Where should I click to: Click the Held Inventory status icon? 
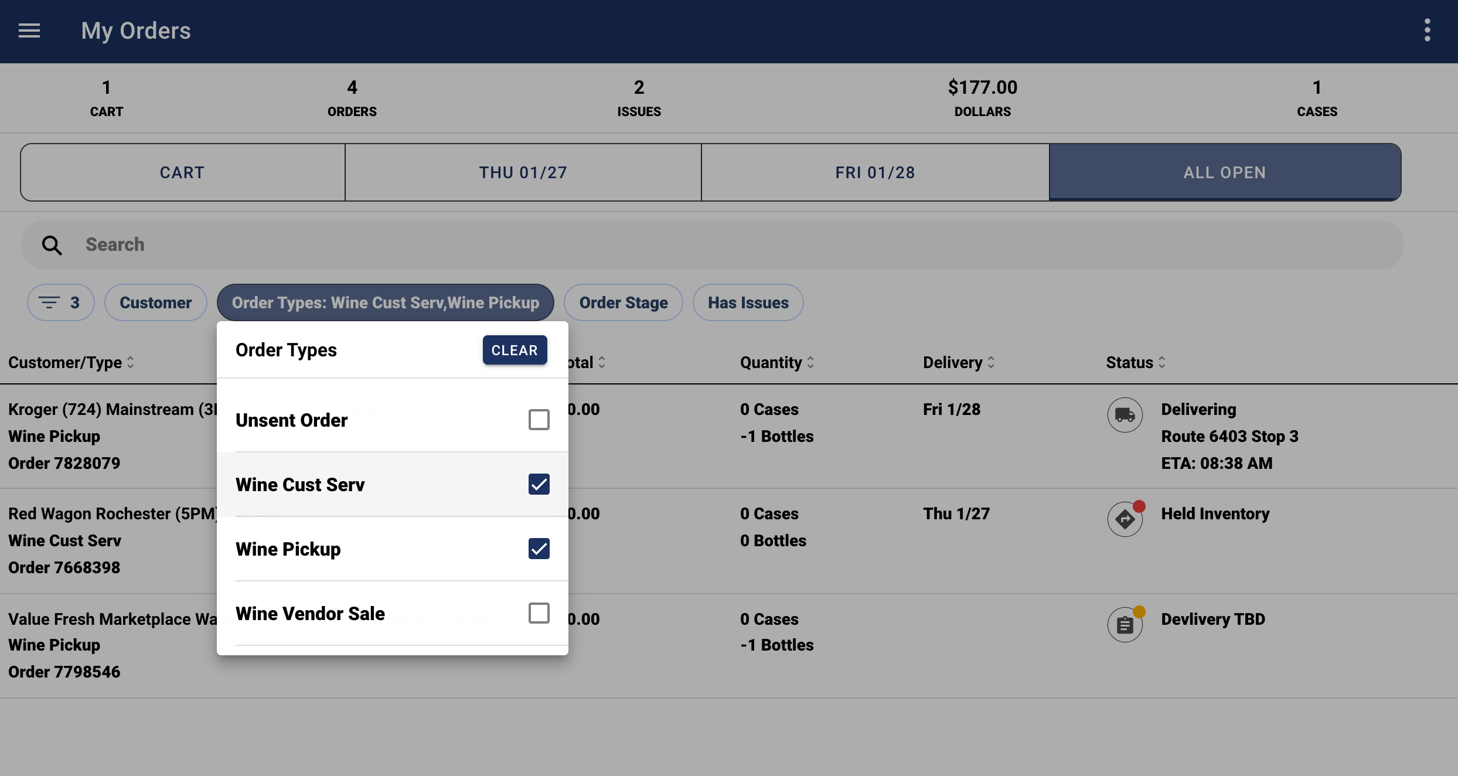(1125, 519)
